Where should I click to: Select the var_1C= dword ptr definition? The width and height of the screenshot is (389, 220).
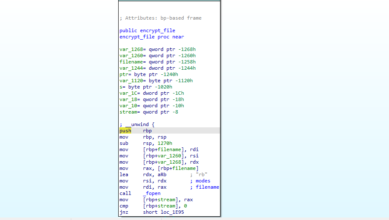click(x=152, y=93)
